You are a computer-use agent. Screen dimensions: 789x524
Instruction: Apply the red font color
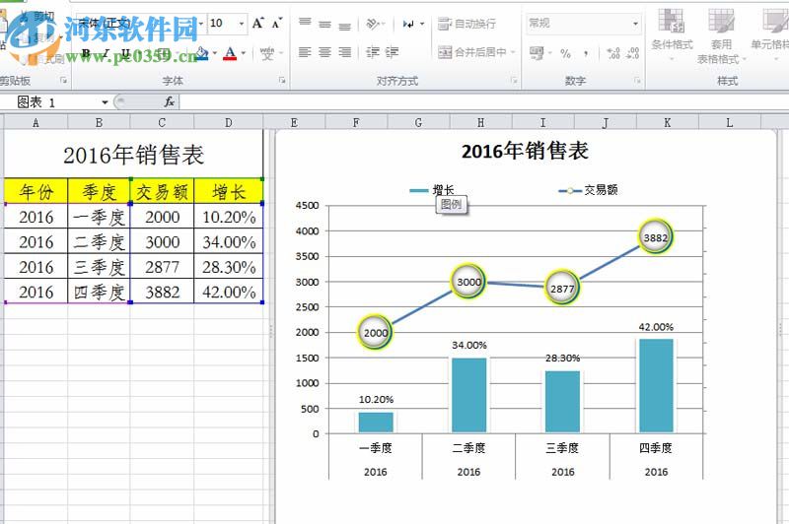coord(230,53)
